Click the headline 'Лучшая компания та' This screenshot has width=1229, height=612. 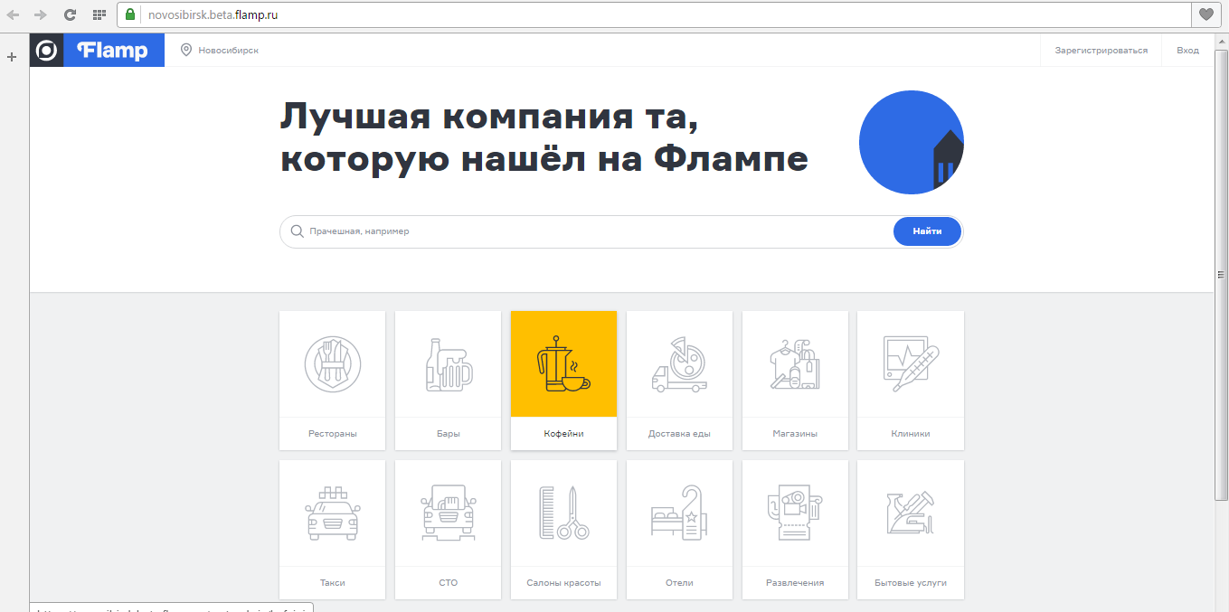point(489,116)
